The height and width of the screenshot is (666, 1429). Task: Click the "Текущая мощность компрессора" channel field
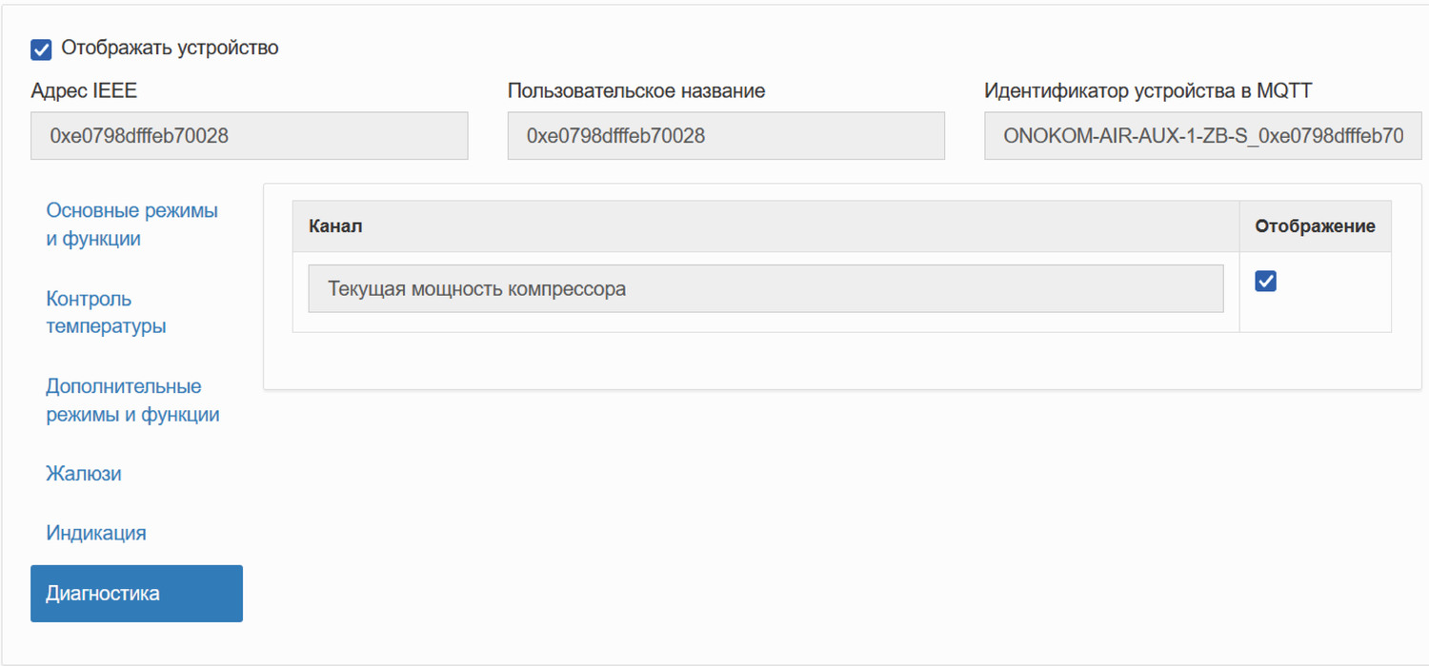coord(765,288)
